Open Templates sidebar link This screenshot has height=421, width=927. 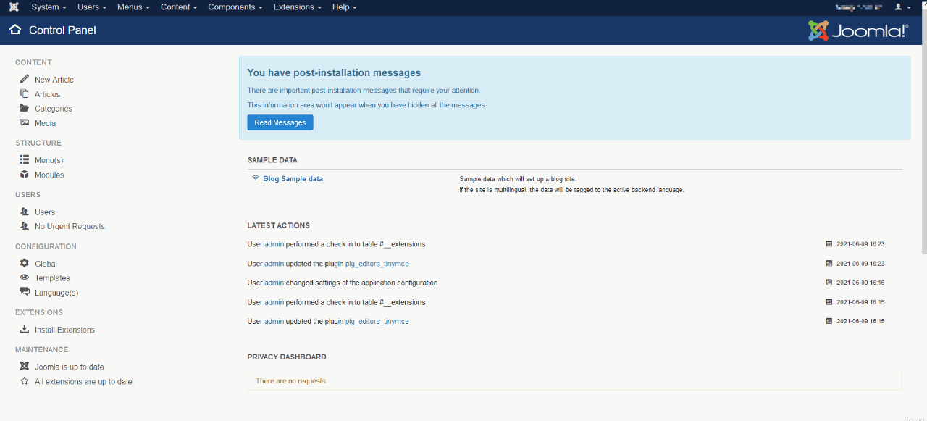[52, 278]
